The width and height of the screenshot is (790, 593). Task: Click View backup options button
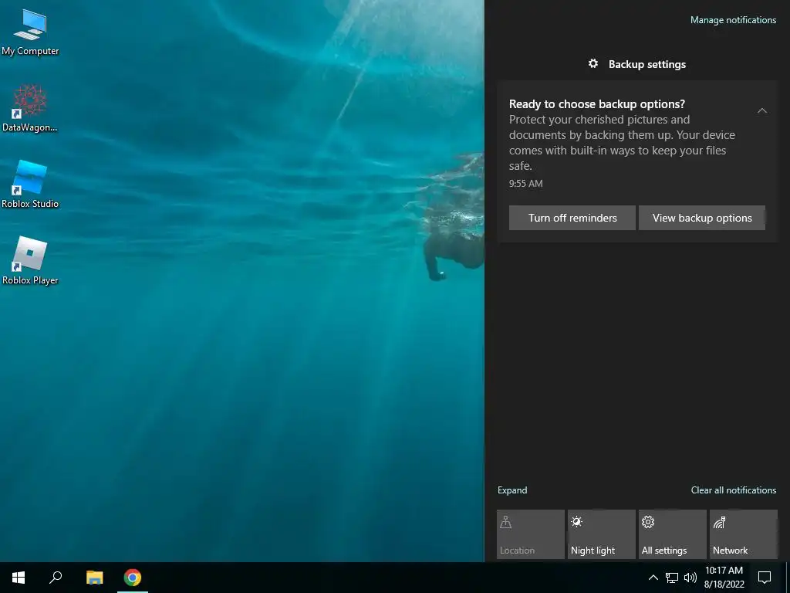tap(702, 218)
